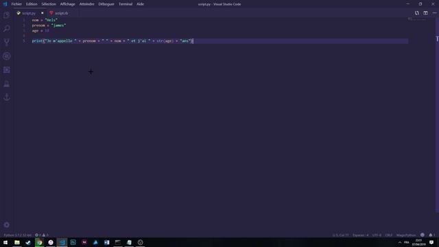Click the minimap preview of the code
The width and height of the screenshot is (439, 247).
(417, 20)
